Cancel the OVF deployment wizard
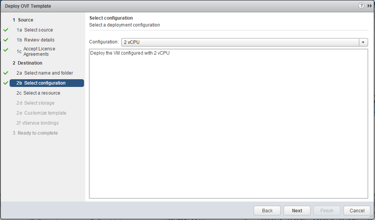The height and width of the screenshot is (220, 375). (357, 210)
